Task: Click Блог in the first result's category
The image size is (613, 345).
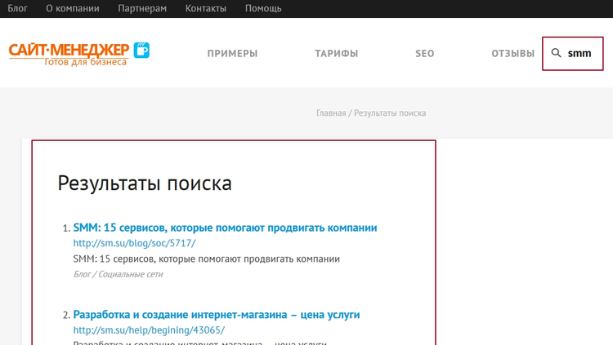Action: tap(83, 274)
